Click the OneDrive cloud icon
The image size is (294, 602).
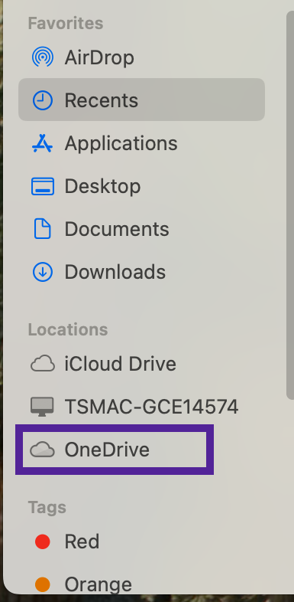43,450
